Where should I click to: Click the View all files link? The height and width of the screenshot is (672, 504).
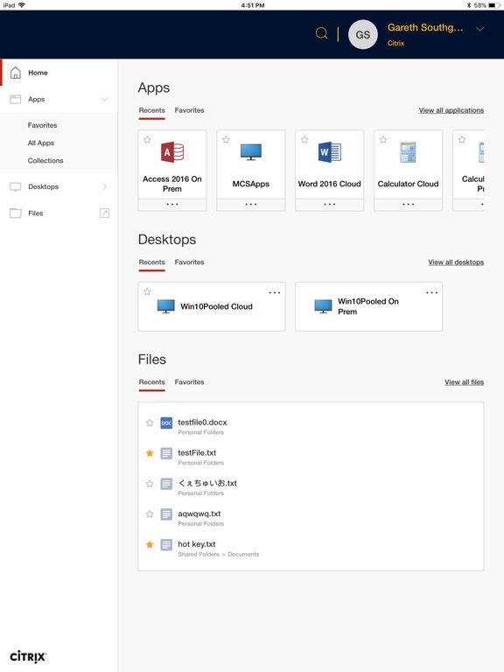pos(464,381)
